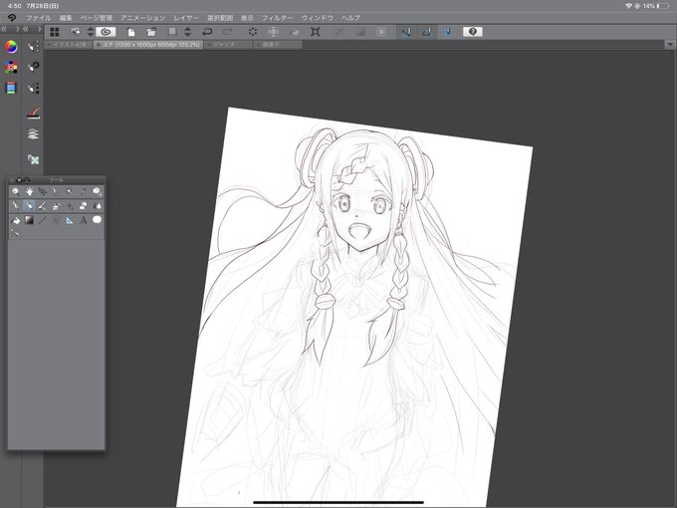Screen dimensions: 677x508
Task: Select the Figure line tool
Action: pyautogui.click(x=42, y=220)
